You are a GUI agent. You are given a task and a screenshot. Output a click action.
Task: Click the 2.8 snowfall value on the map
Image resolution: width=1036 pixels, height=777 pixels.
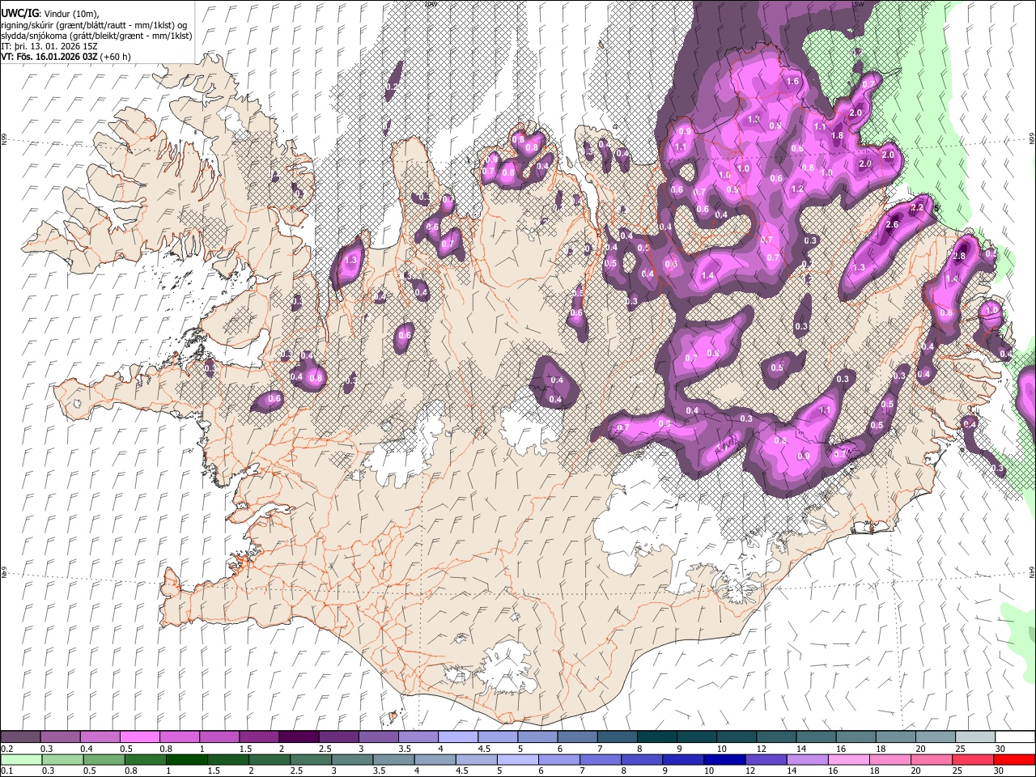[x=960, y=256]
